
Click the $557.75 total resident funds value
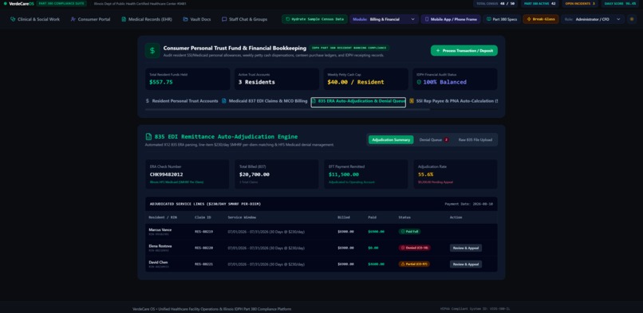[x=161, y=82]
